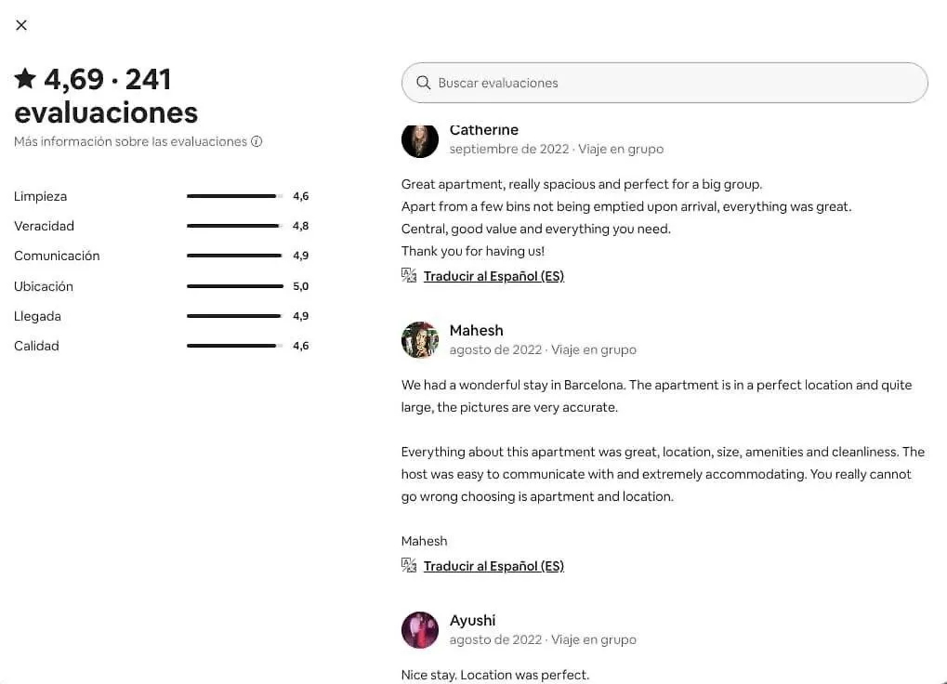Translate Catherine's review to Español
This screenshot has width=947, height=684.
coord(493,276)
